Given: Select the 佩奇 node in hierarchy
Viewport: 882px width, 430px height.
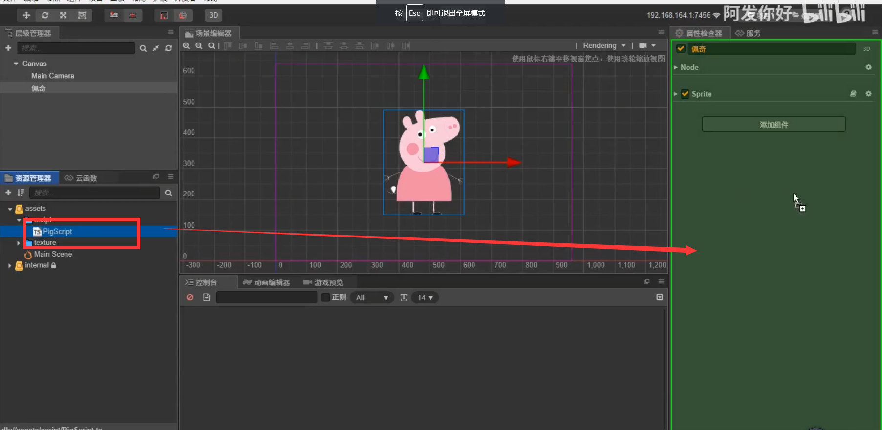Looking at the screenshot, I should coord(39,88).
